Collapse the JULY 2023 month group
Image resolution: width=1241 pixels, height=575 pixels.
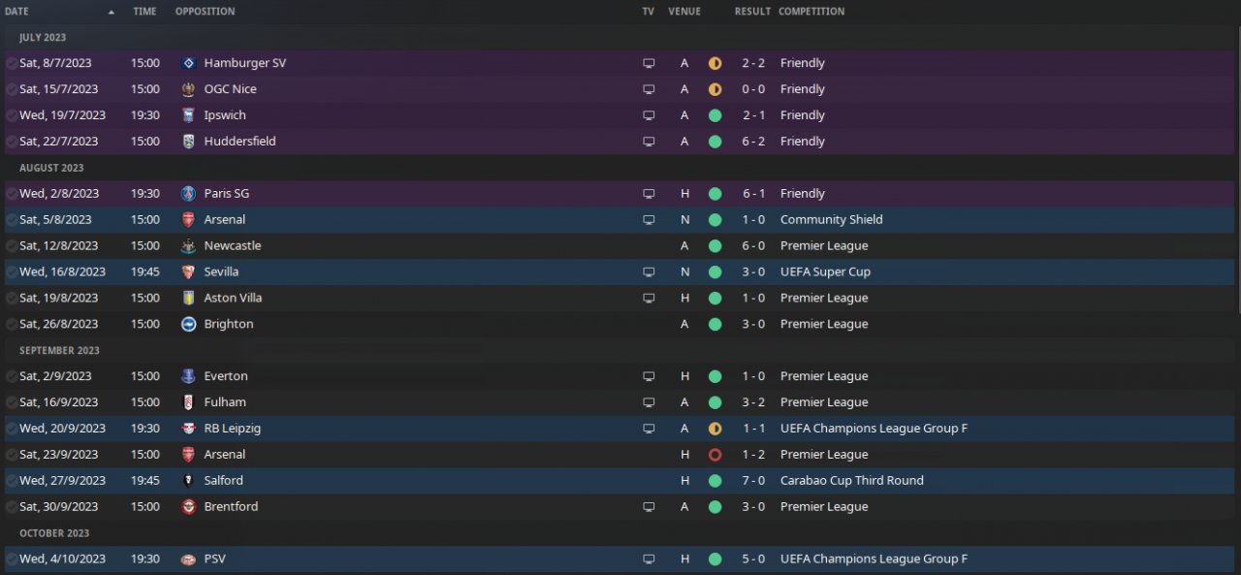[43, 38]
